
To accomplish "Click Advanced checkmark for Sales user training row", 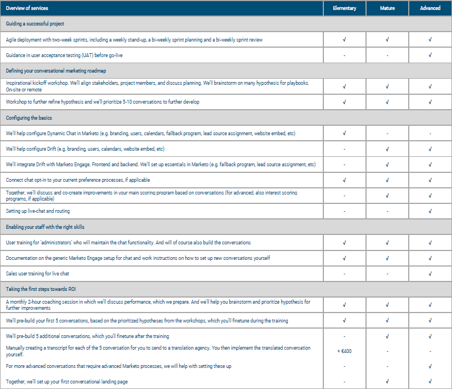I will [x=430, y=274].
